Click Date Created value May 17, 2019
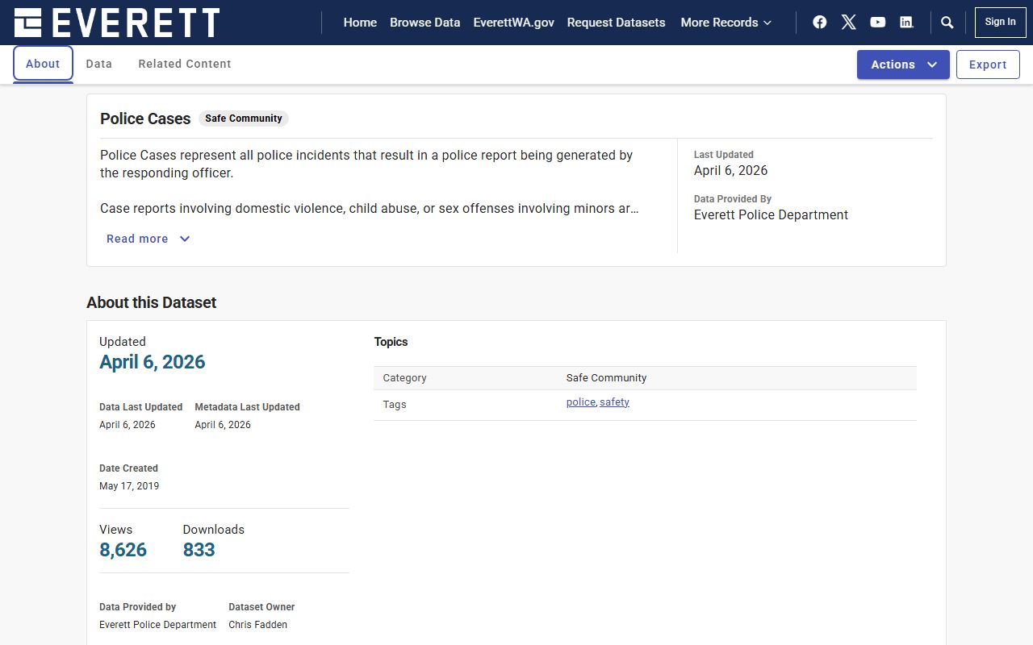Image resolution: width=1033 pixels, height=645 pixels. pyautogui.click(x=129, y=486)
